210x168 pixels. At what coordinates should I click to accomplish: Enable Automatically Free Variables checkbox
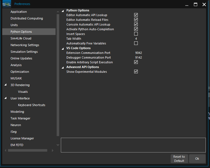(x=136, y=43)
